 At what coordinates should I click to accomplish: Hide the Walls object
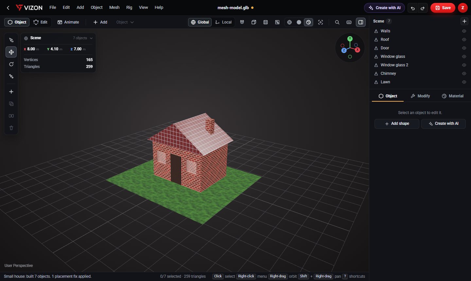[x=464, y=31]
